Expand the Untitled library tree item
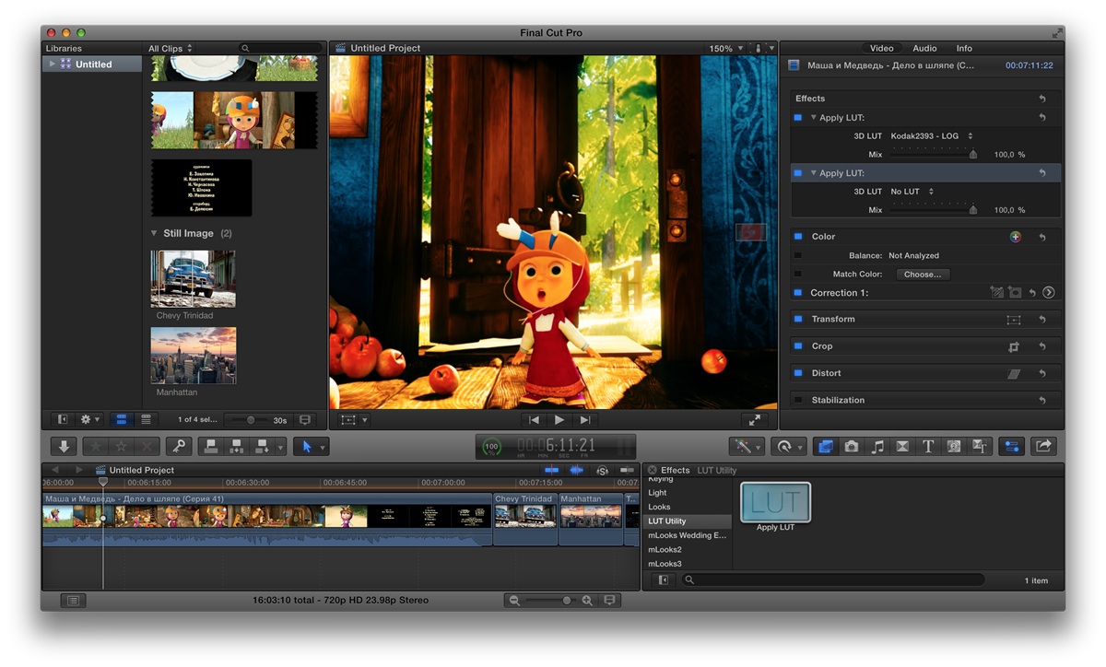 pyautogui.click(x=52, y=64)
